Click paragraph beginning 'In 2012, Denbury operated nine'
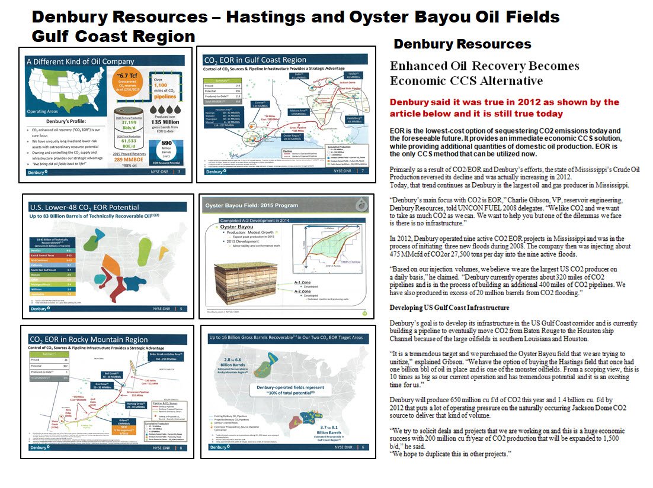This screenshot has width=653, height=488. click(510, 247)
